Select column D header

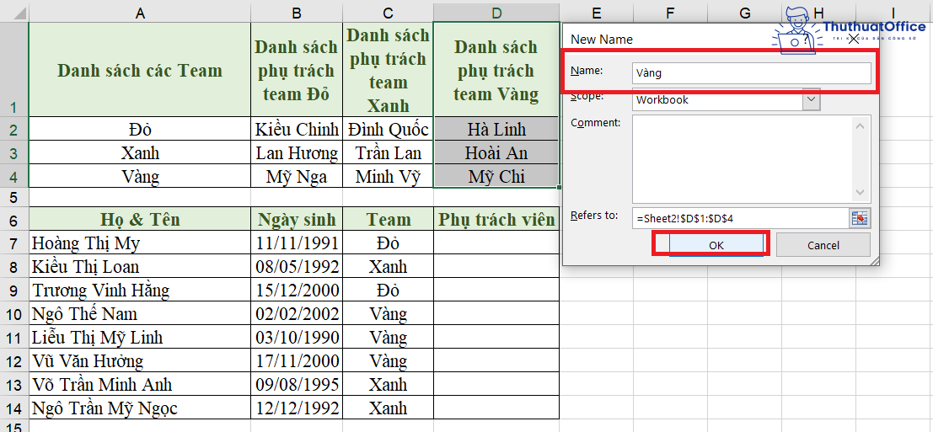496,13
